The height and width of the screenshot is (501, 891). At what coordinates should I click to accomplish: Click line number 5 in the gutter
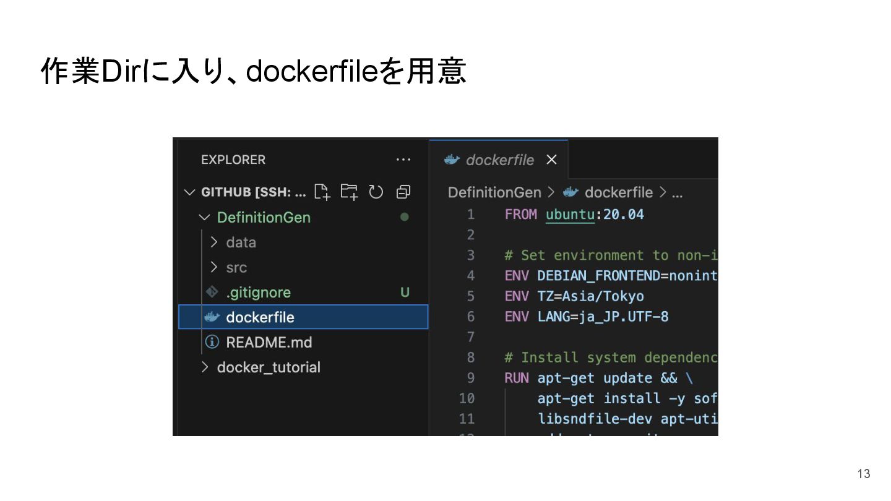pos(470,296)
